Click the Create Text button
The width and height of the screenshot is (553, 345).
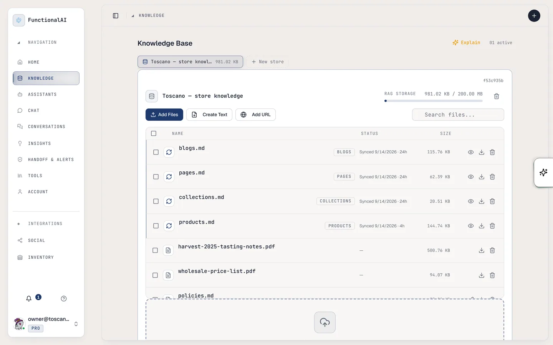point(209,115)
